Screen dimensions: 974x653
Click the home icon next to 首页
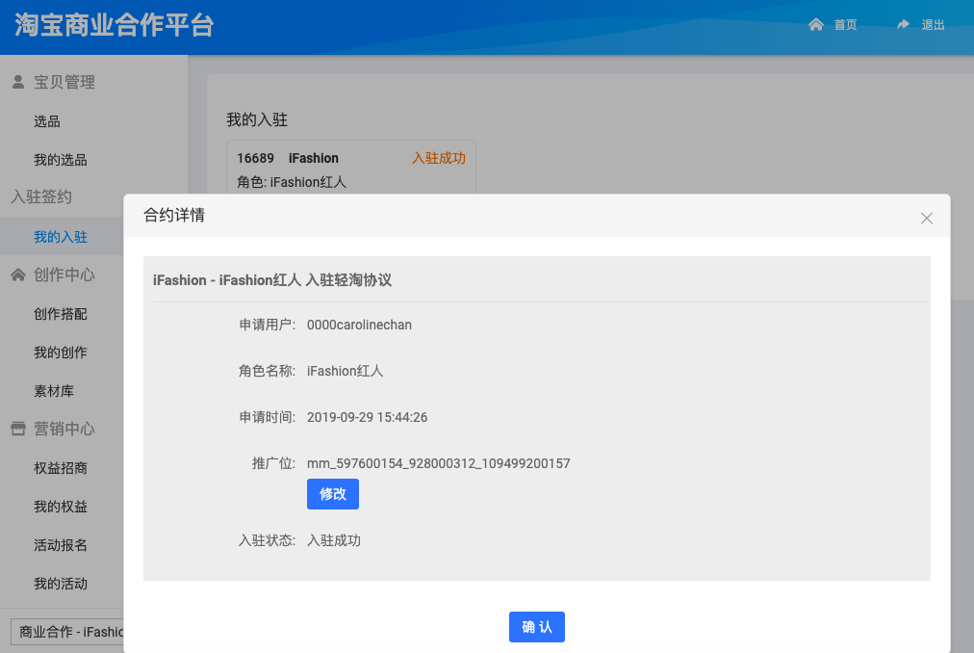point(815,24)
